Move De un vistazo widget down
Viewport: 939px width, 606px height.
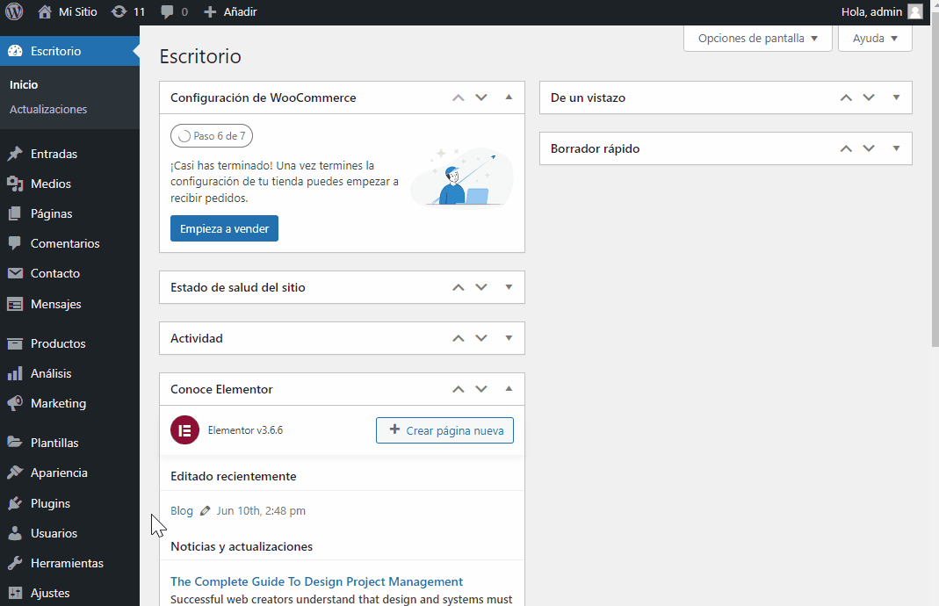pos(869,97)
